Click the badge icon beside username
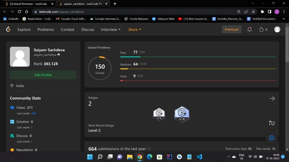 tap(59, 54)
